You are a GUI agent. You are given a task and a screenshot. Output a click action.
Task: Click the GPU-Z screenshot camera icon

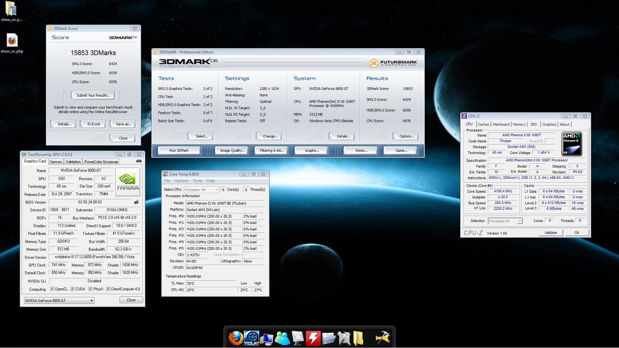pos(139,161)
